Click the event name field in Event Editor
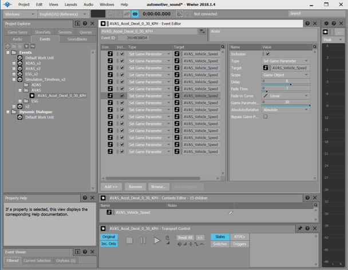The image size is (348, 270). tap(149, 32)
